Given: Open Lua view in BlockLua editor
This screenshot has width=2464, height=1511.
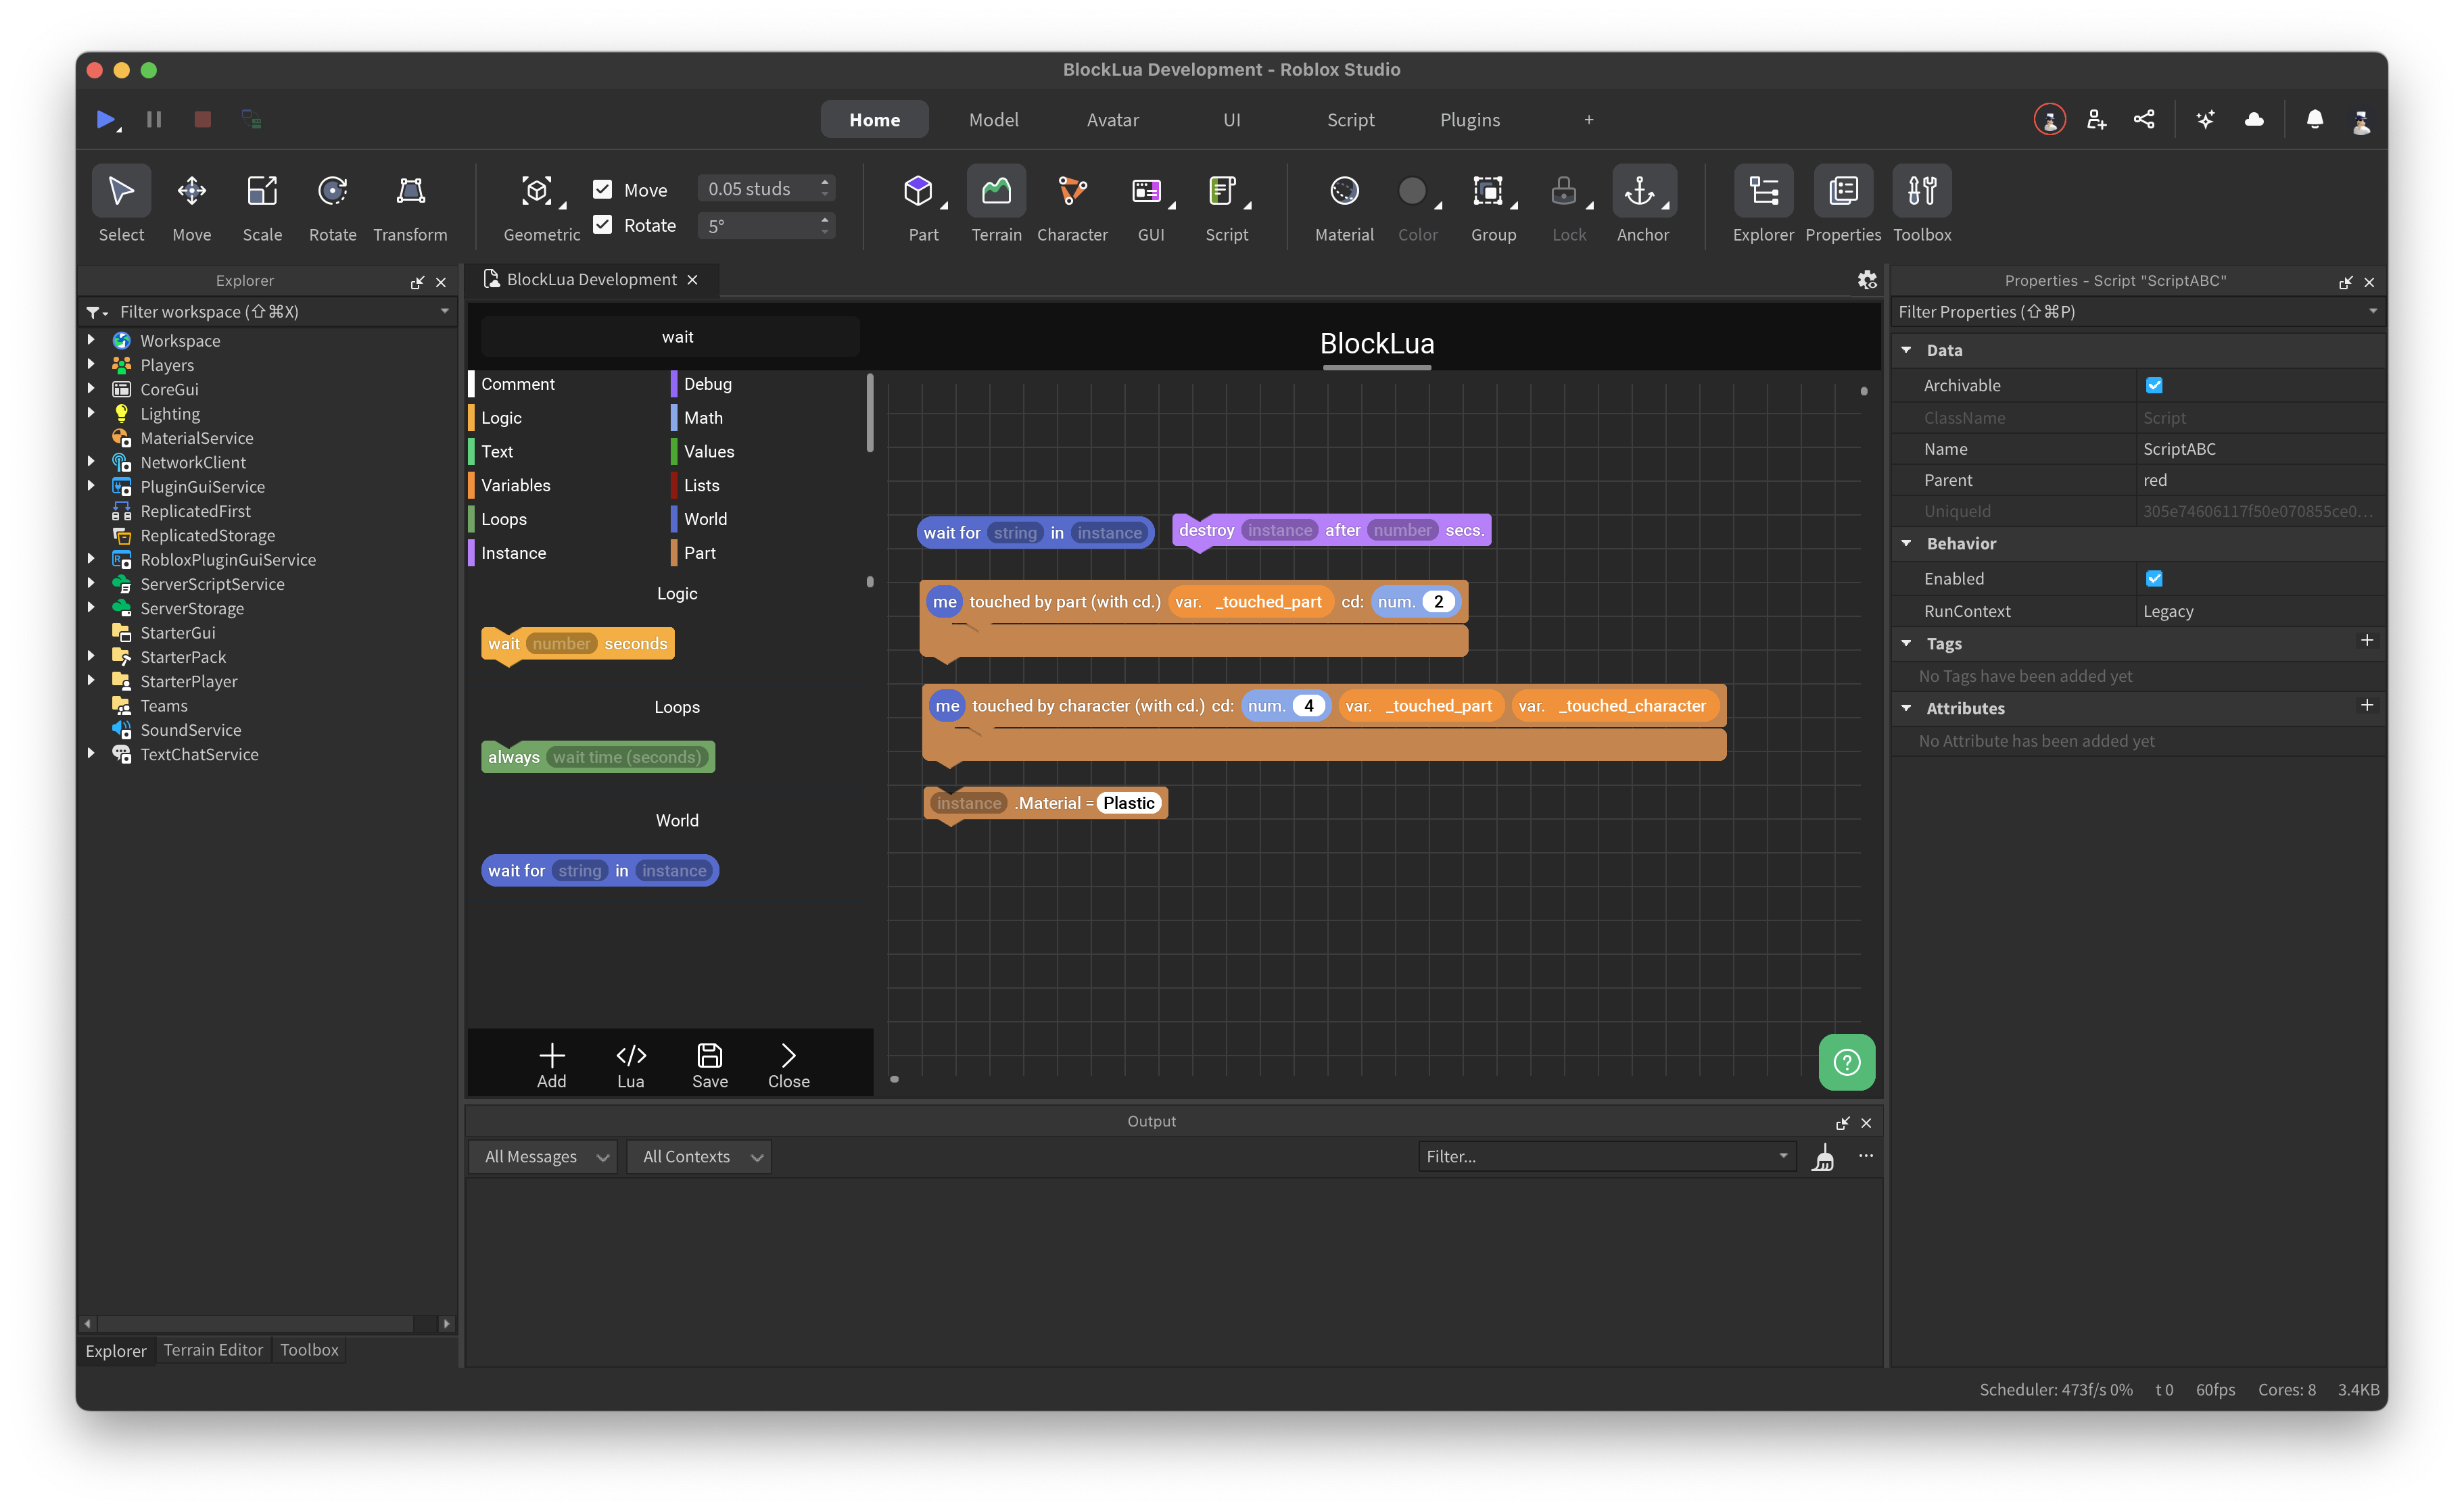Looking at the screenshot, I should (630, 1062).
